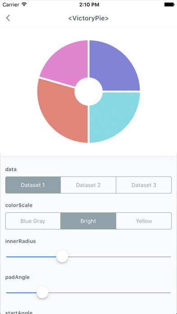Viewport: 177px width, 314px height.
Task: Tap the salmon red pie slice
Action: coord(60,114)
